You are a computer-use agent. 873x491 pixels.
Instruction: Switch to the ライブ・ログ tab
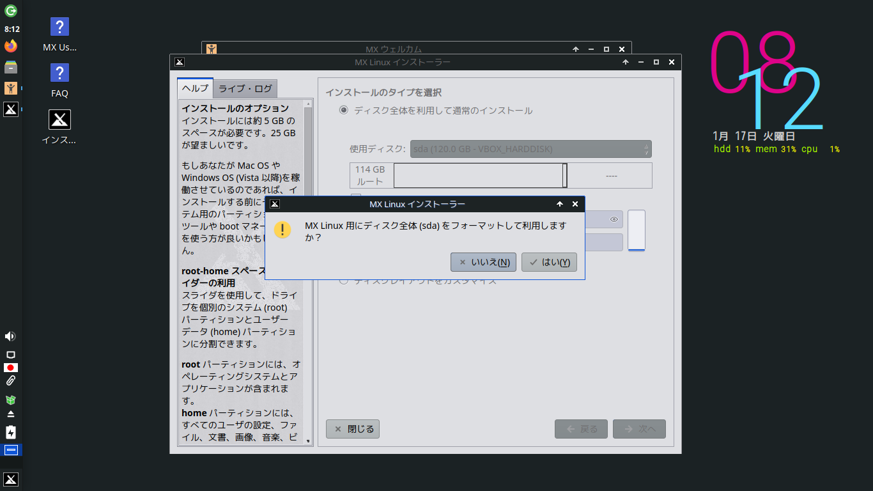tap(245, 88)
